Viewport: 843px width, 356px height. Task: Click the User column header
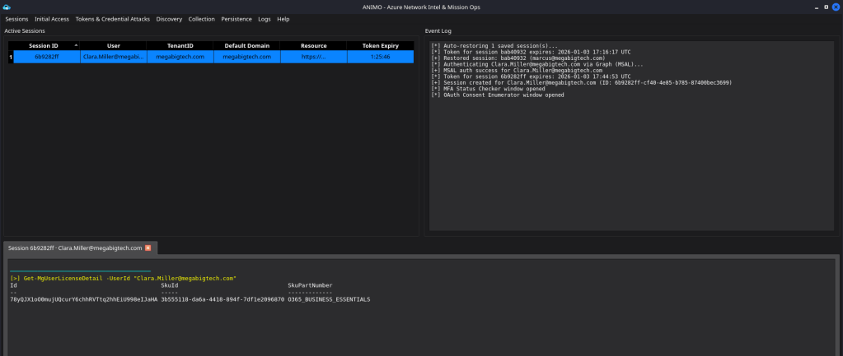point(113,46)
